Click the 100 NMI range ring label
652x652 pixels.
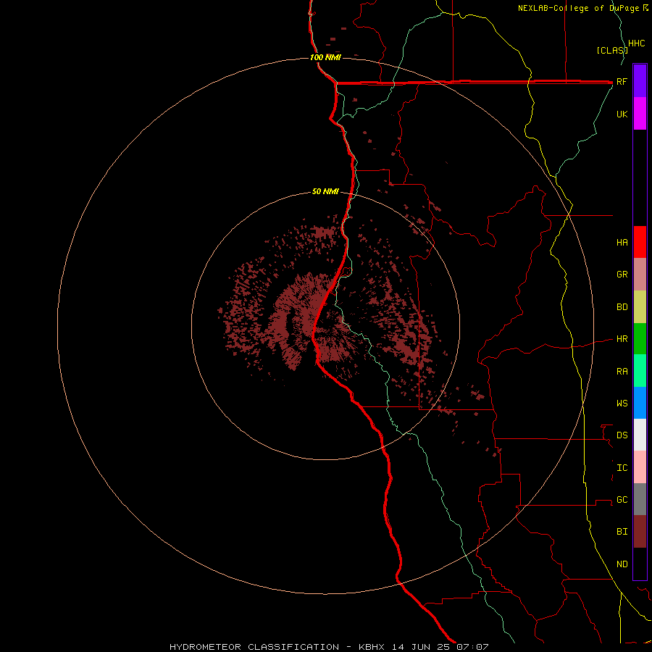tap(325, 57)
